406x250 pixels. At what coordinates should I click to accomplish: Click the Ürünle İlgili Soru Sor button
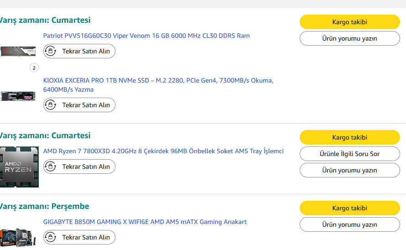tap(349, 154)
